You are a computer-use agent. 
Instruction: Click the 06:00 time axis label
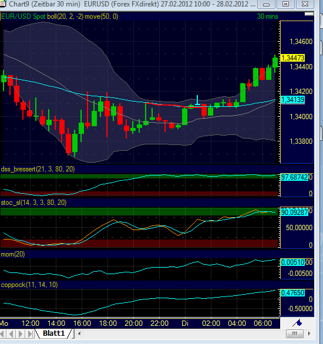(x=263, y=323)
